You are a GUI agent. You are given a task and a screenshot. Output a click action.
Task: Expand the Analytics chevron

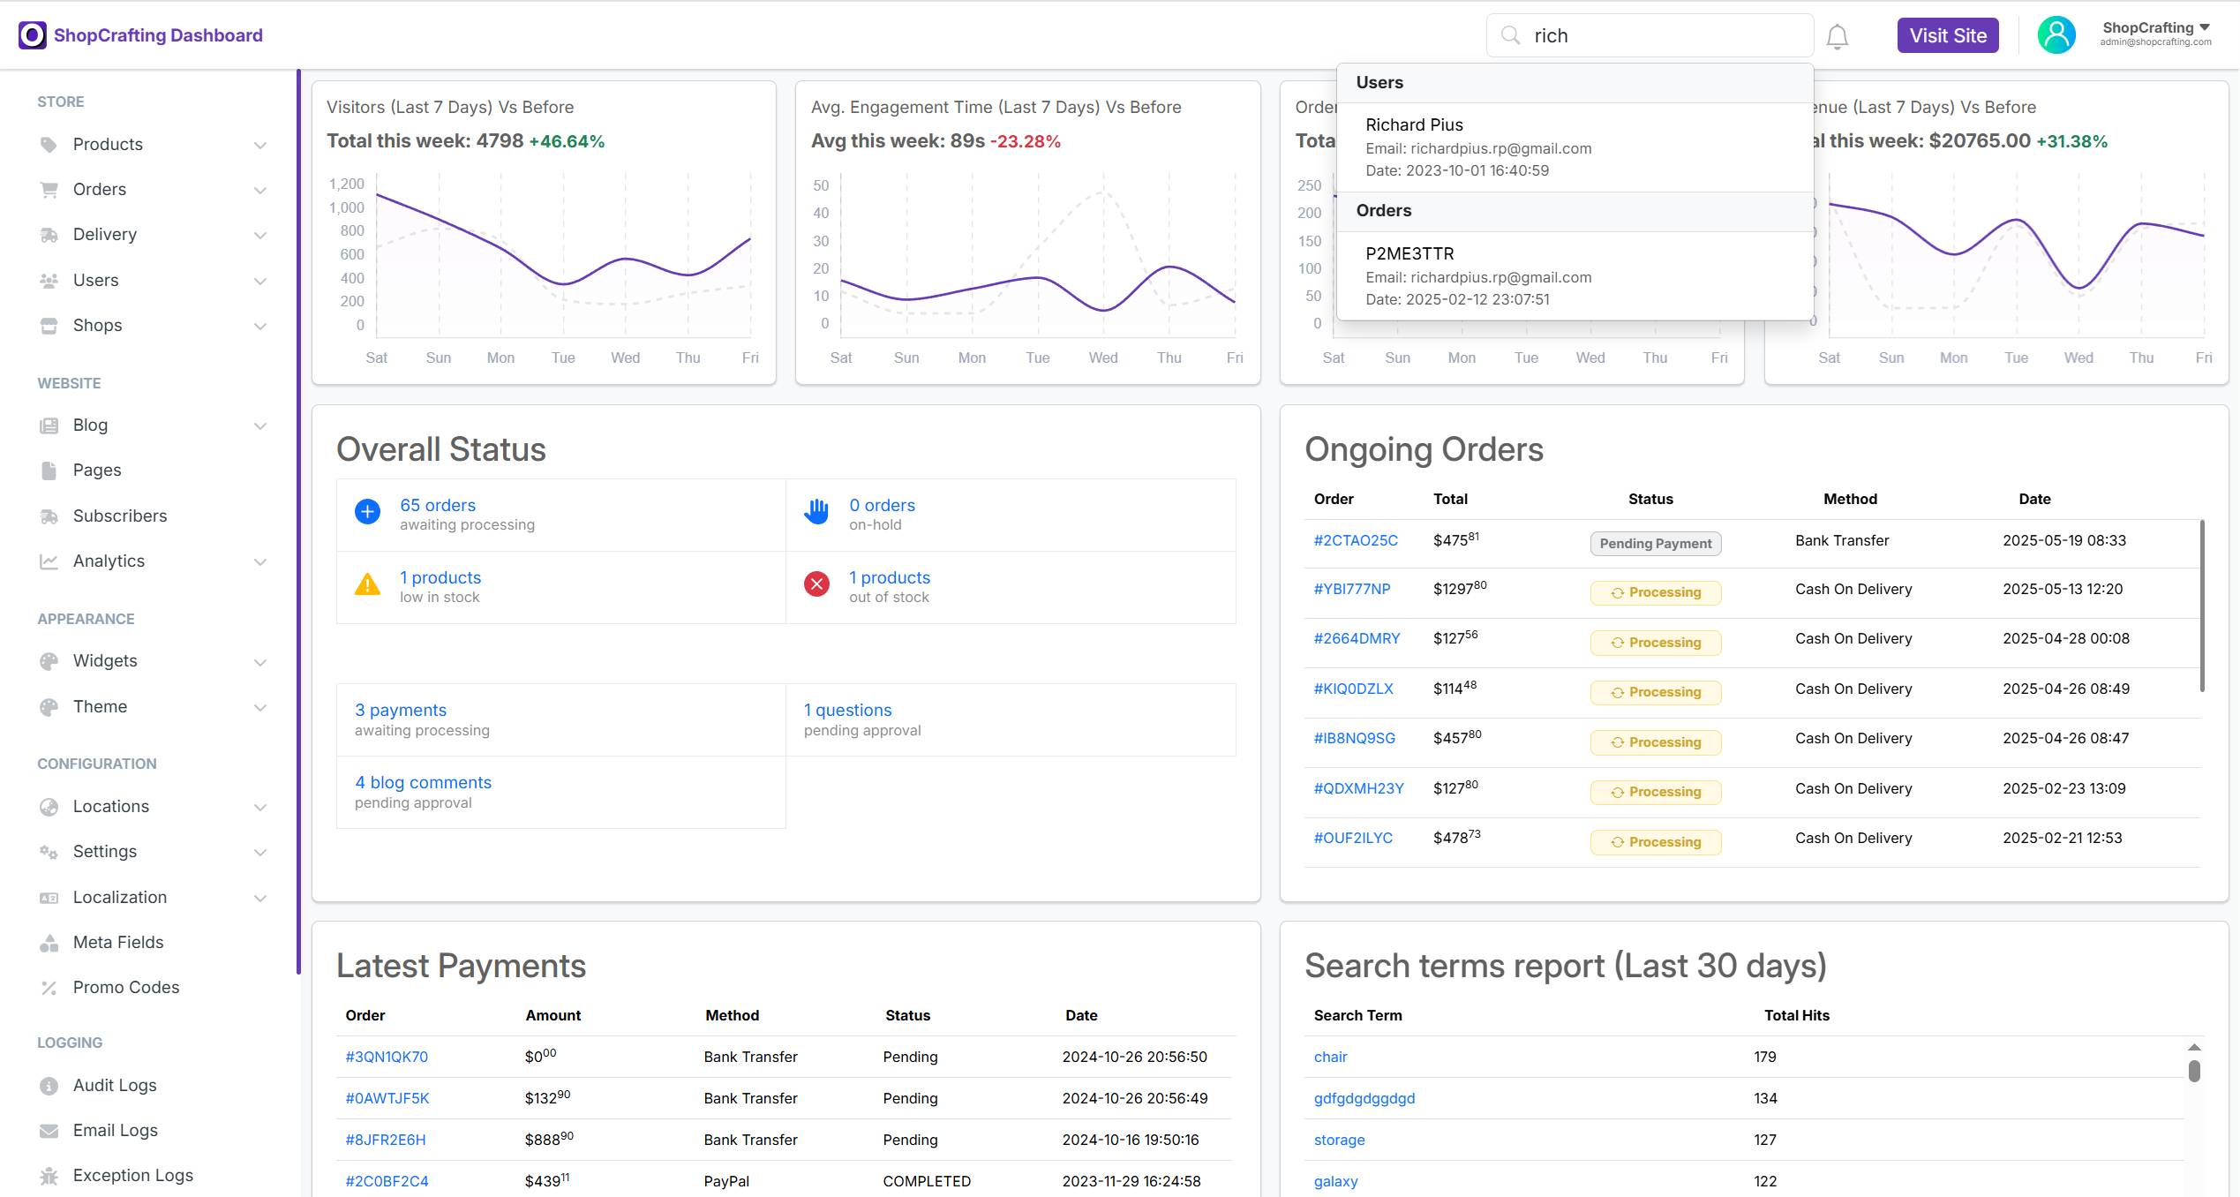[x=259, y=561]
